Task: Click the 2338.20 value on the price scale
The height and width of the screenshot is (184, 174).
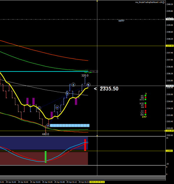Action: [x=170, y=39]
